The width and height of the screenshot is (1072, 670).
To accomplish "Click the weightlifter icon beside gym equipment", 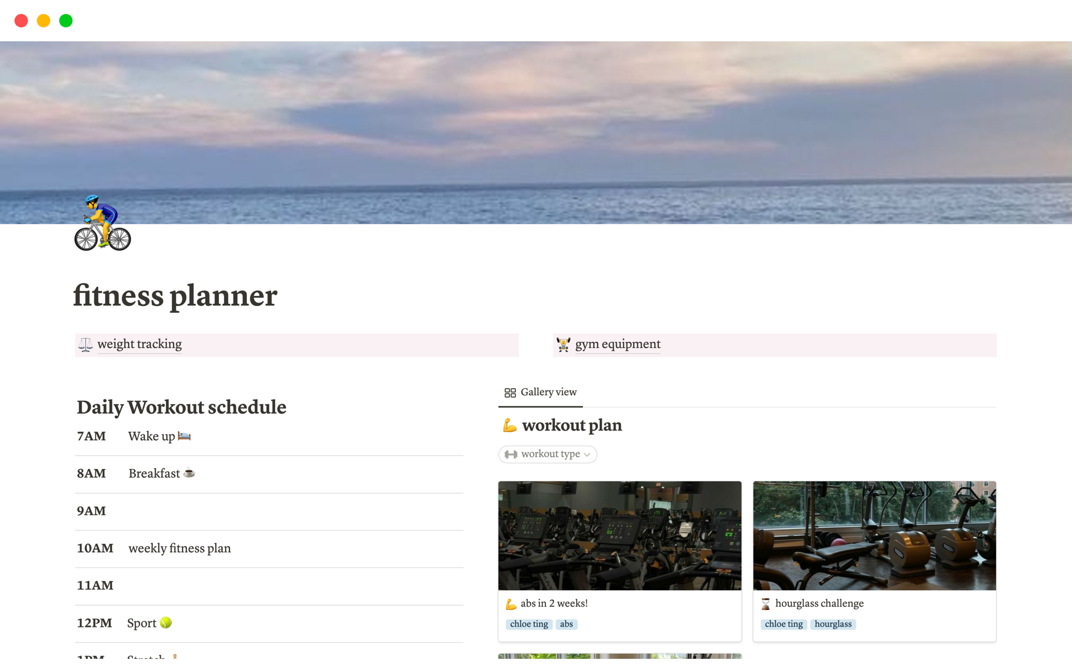I will [563, 344].
